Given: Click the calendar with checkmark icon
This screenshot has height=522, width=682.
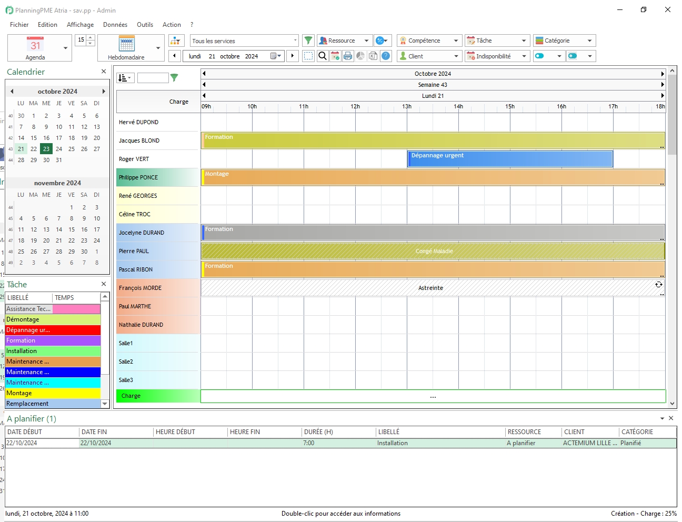Looking at the screenshot, I should pyautogui.click(x=335, y=56).
